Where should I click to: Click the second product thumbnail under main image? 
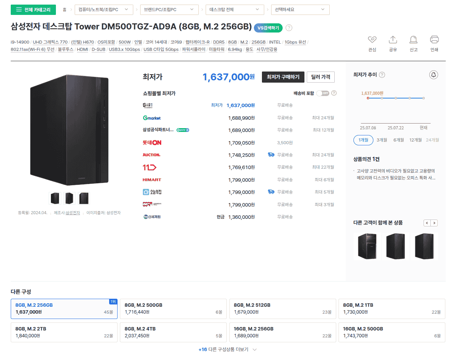69,198
